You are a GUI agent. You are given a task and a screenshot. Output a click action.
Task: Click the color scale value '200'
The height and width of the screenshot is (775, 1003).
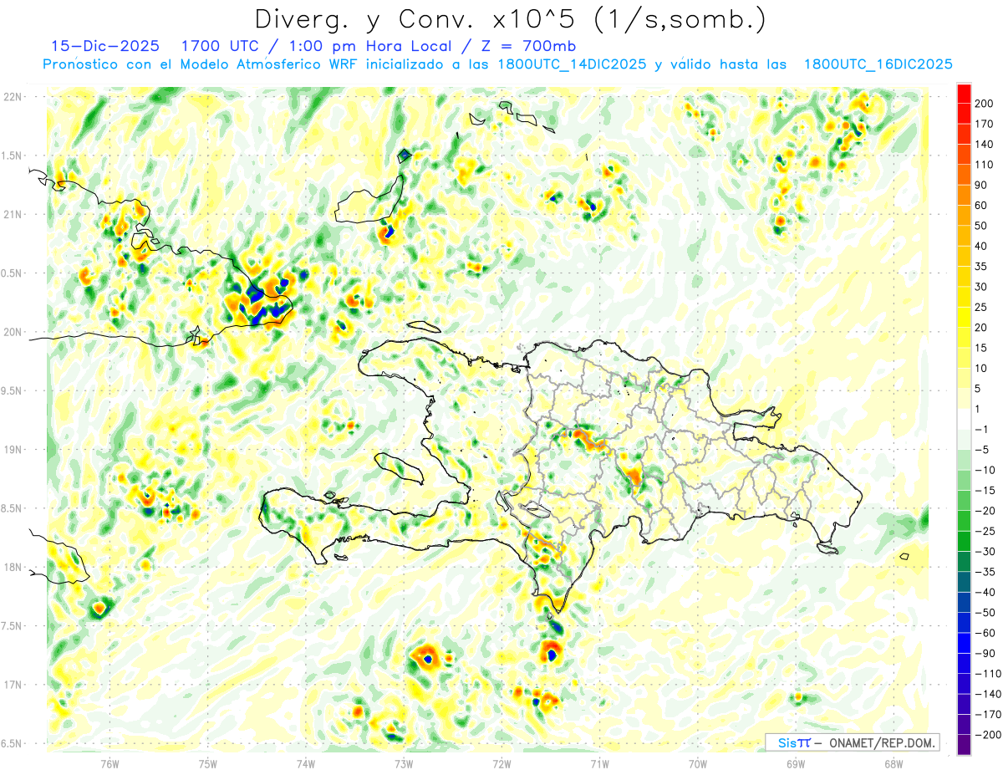point(984,104)
